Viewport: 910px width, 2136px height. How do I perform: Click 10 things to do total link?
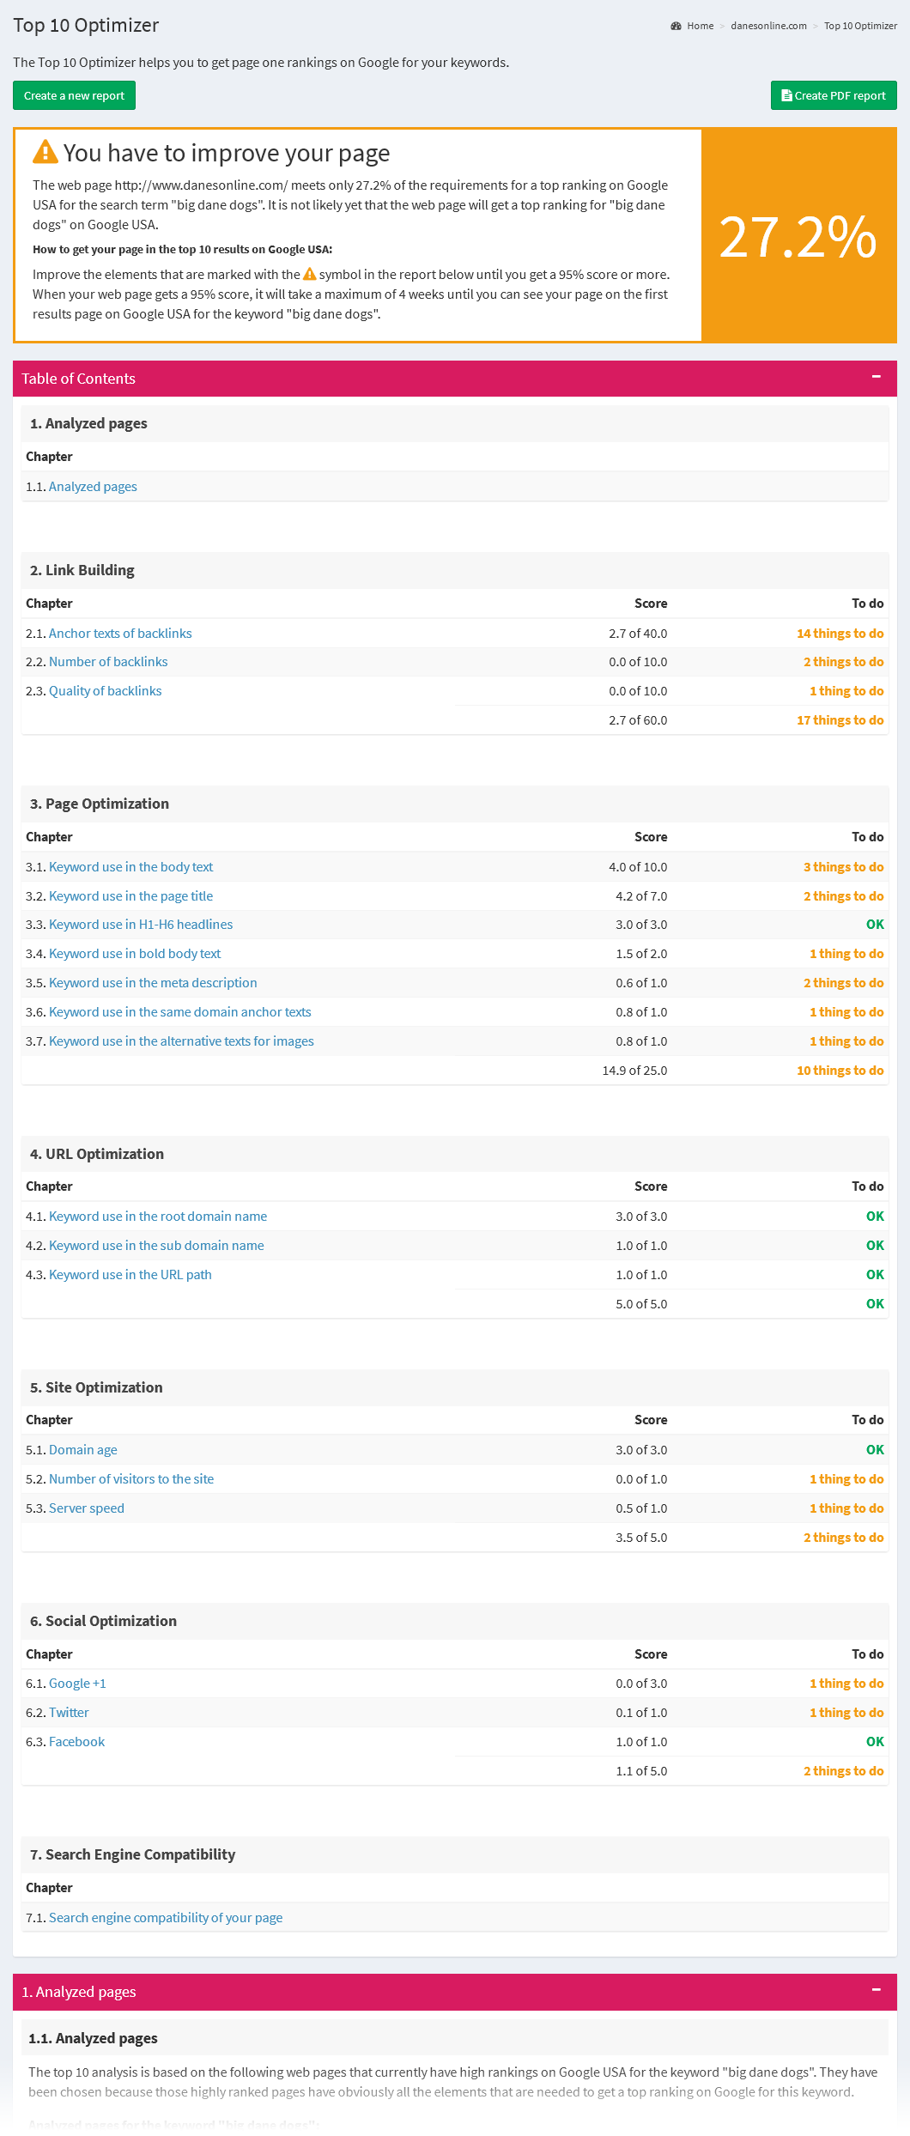click(840, 1071)
